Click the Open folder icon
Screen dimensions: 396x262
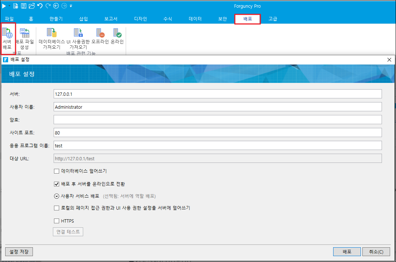tap(32, 6)
